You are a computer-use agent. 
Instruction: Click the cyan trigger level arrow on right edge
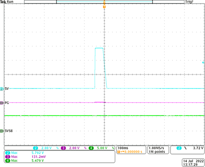click(x=203, y=63)
